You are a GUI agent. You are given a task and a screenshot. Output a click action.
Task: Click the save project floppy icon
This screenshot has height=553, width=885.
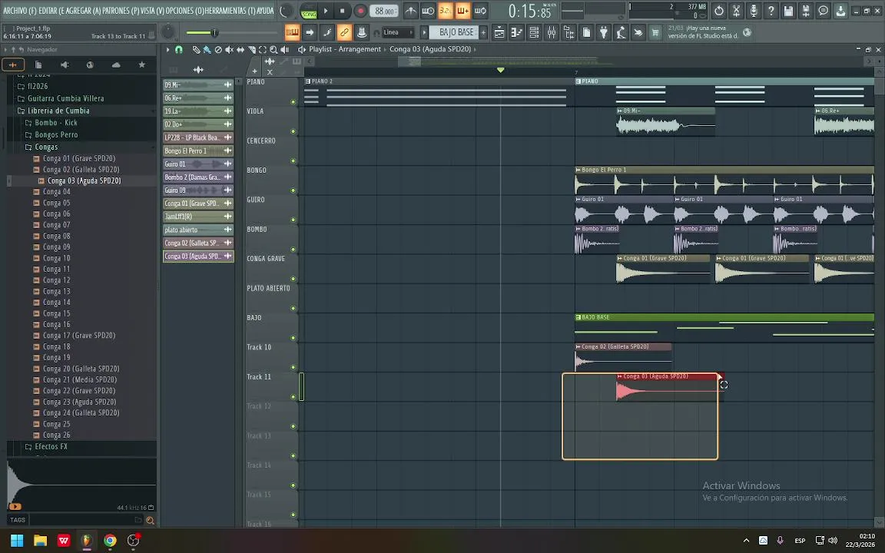[x=788, y=11]
